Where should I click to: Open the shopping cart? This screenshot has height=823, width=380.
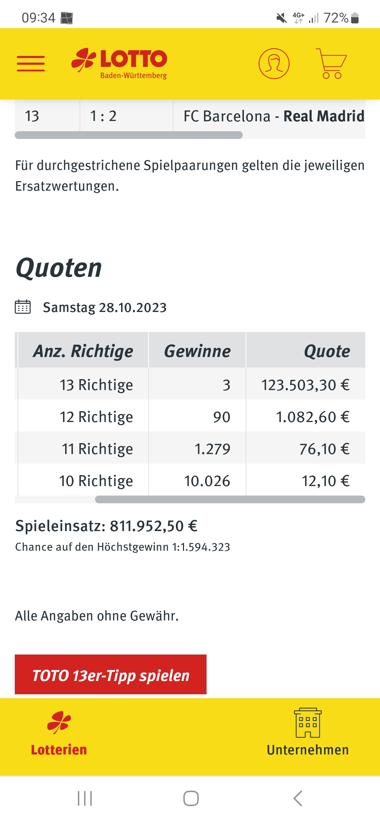(x=331, y=64)
